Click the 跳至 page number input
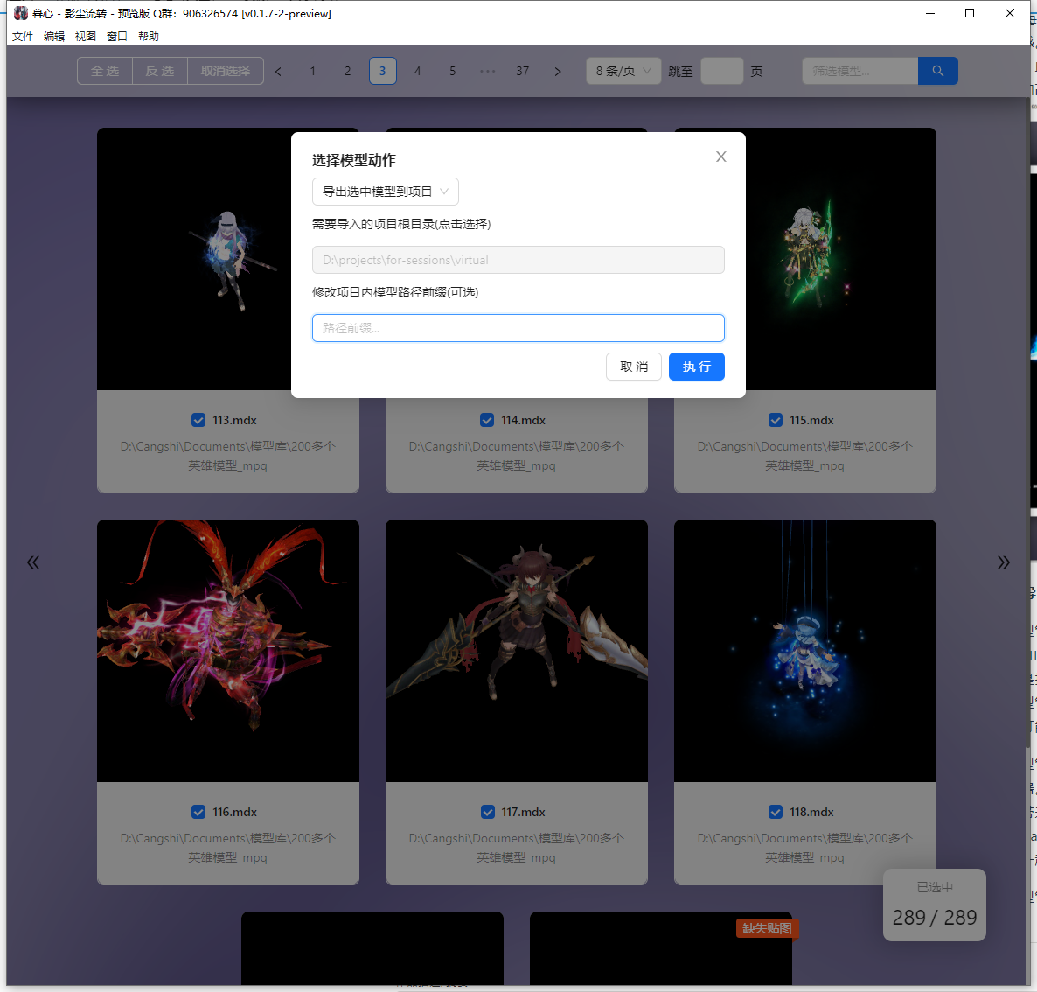This screenshot has height=992, width=1037. coord(722,71)
